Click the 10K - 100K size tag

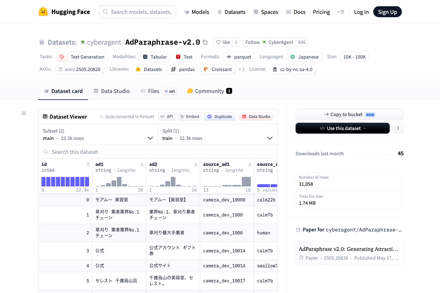pos(354,57)
